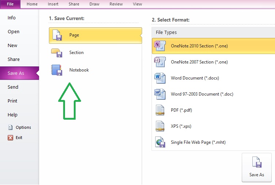Open the Review tab

click(x=116, y=4)
